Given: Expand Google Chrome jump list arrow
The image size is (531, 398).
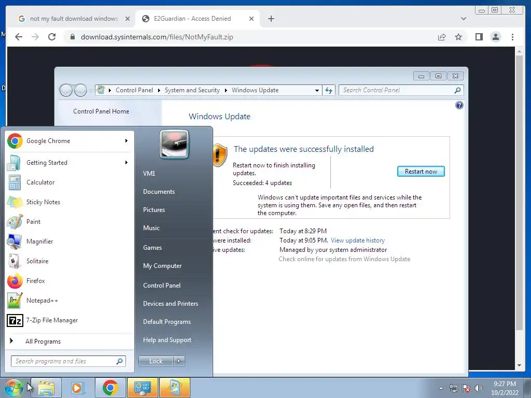Looking at the screenshot, I should point(127,140).
